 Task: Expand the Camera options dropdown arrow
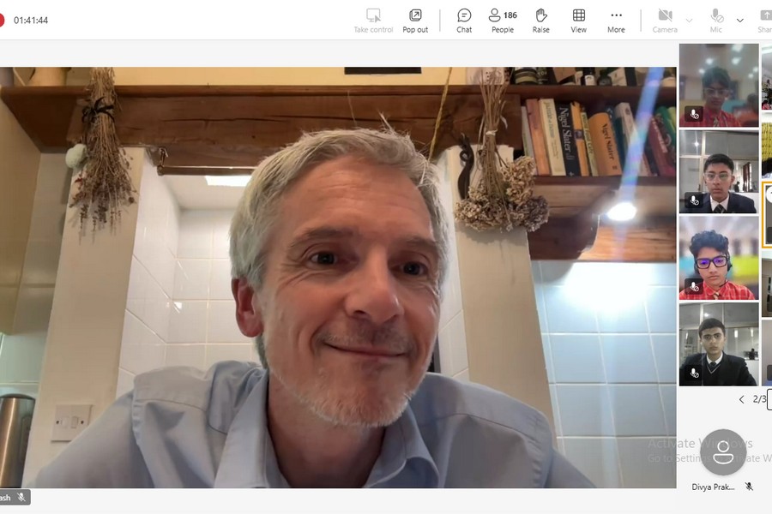click(689, 21)
